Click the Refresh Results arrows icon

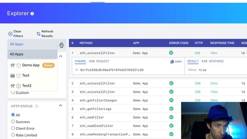39,34
